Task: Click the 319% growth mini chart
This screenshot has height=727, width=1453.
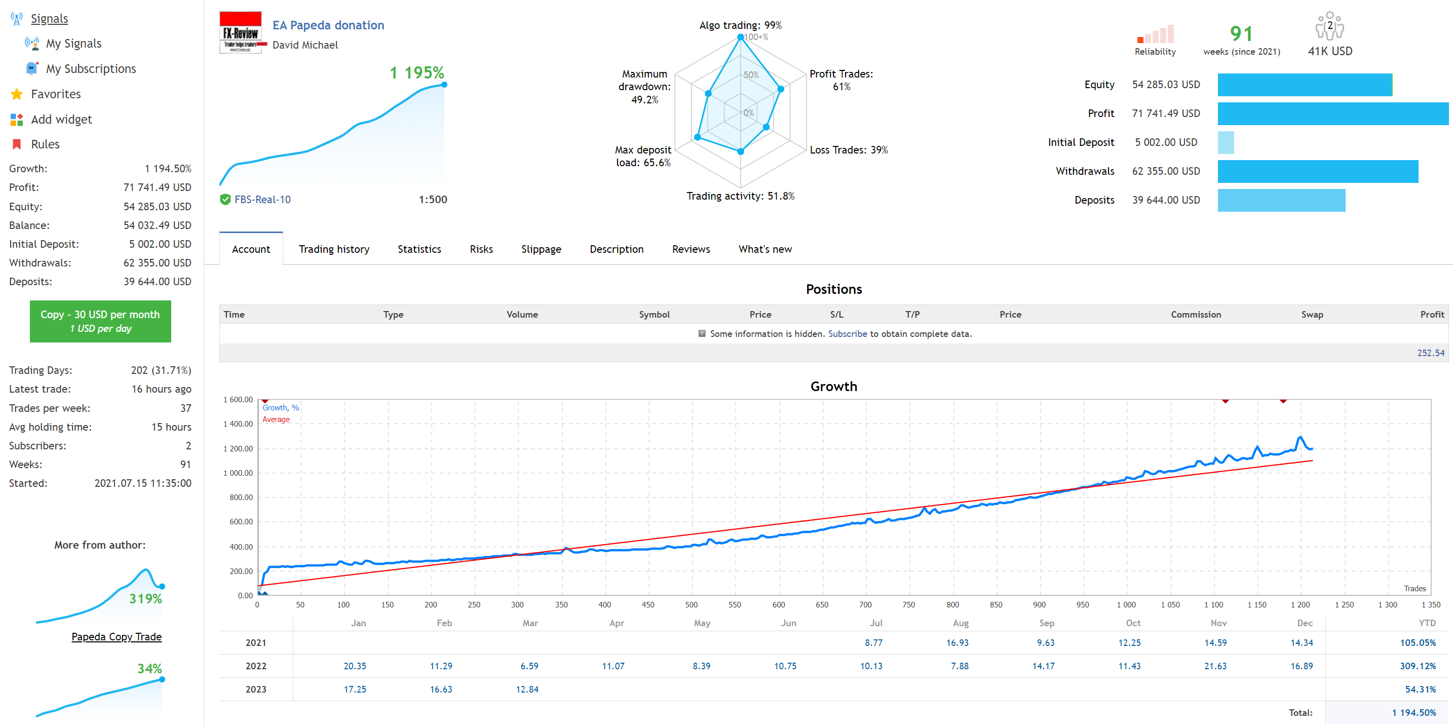Action: 100,596
